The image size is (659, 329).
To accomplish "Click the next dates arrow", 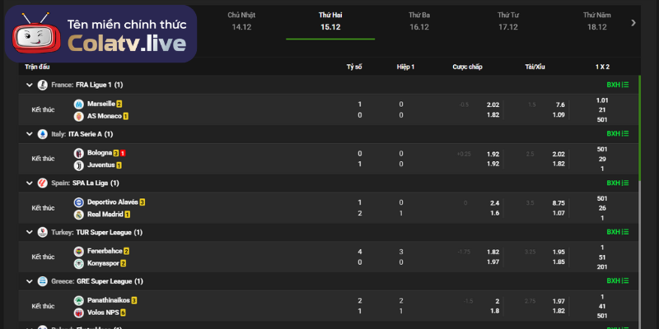I will coord(633,23).
